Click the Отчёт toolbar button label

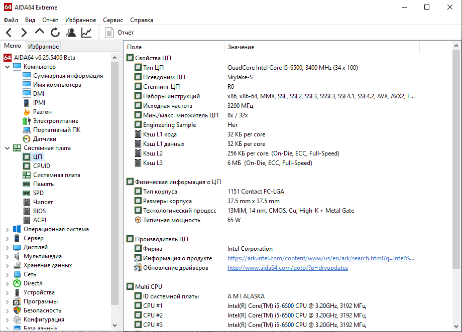pyautogui.click(x=126, y=33)
